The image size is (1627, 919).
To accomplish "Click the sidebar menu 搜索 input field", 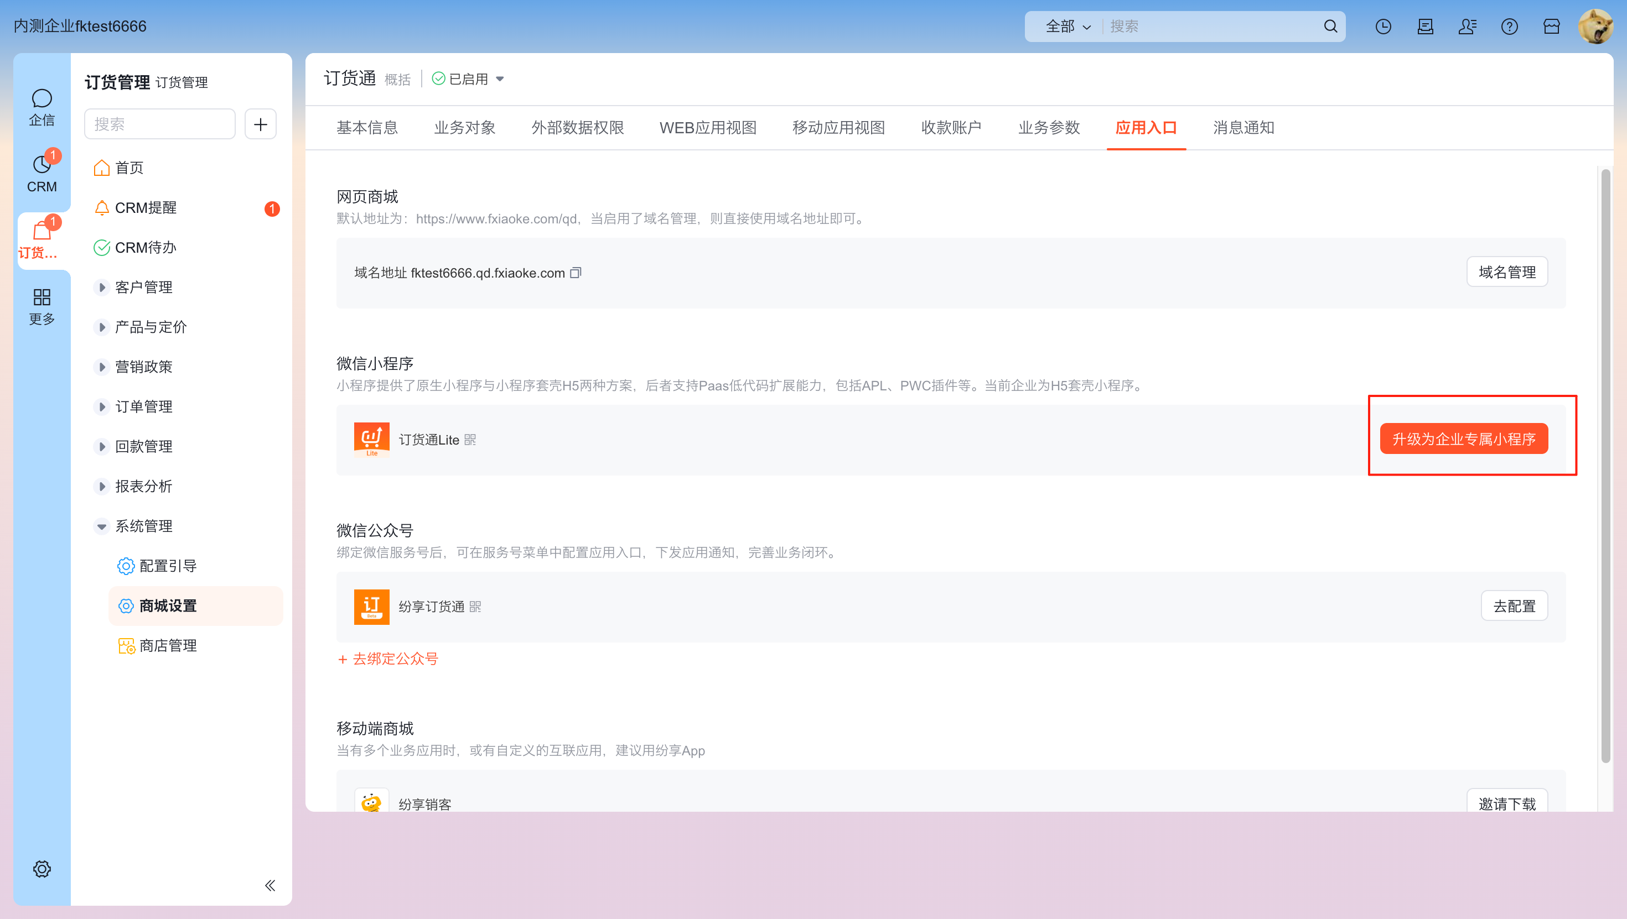I will pos(160,124).
